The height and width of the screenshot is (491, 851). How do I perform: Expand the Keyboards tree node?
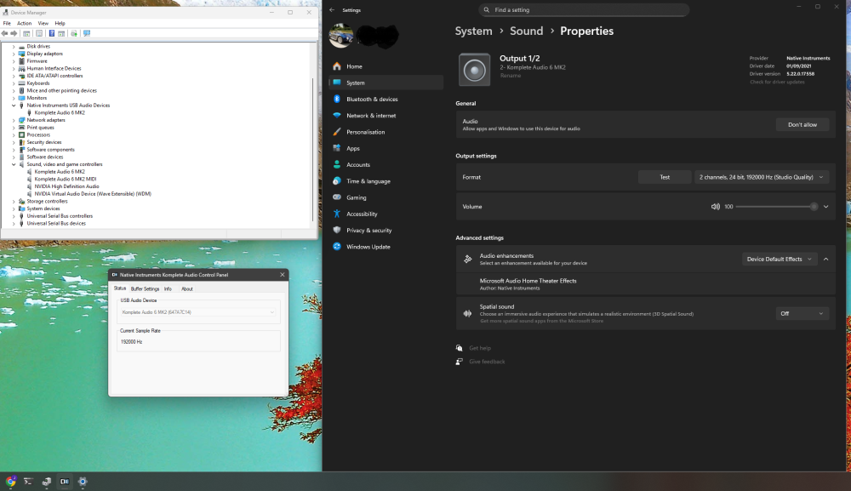(x=14, y=83)
